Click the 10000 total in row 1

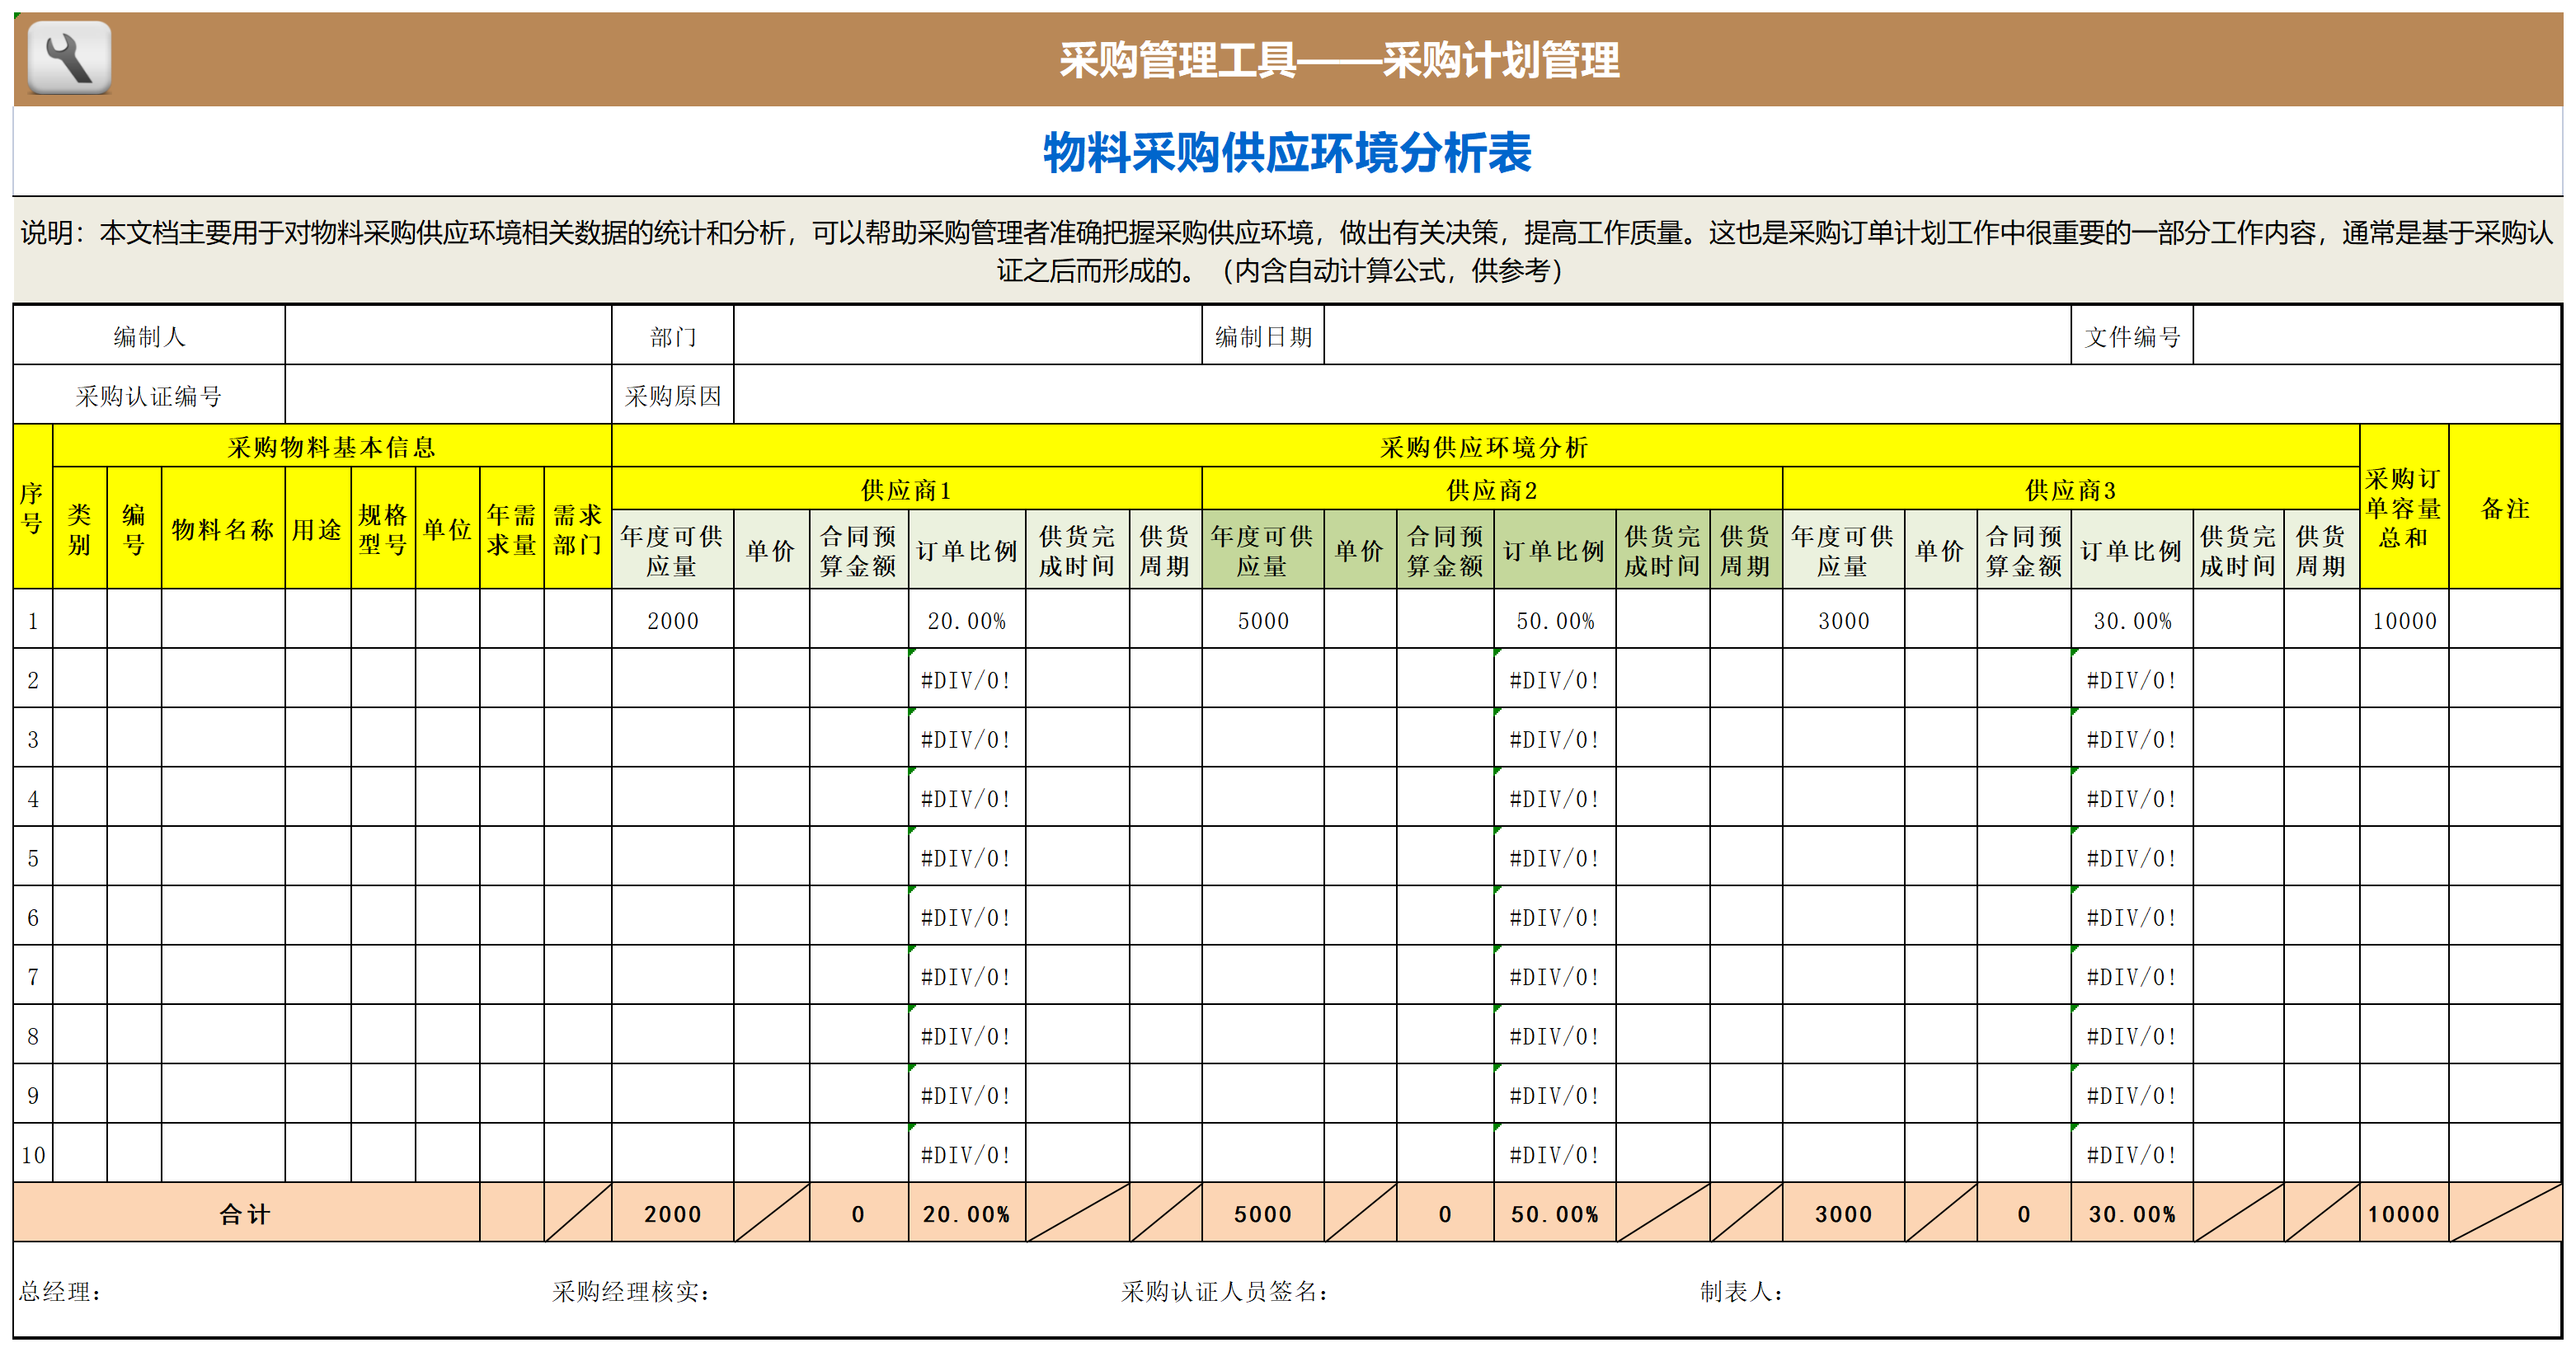(x=2404, y=620)
